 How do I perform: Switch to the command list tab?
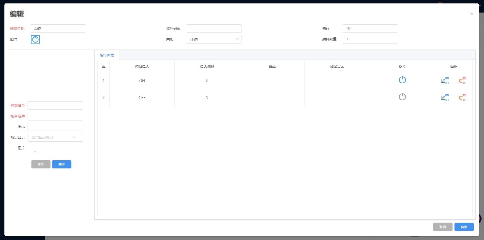coord(106,56)
